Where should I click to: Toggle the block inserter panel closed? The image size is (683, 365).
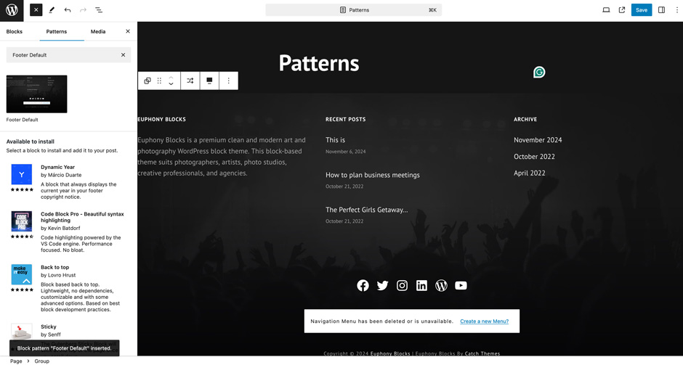click(36, 10)
